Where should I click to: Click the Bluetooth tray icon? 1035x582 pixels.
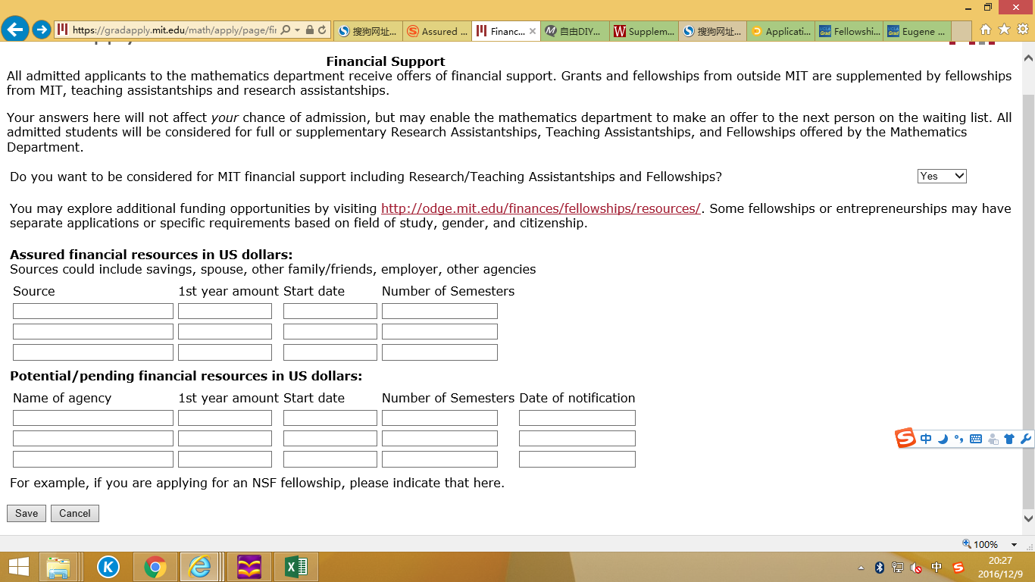(x=880, y=567)
